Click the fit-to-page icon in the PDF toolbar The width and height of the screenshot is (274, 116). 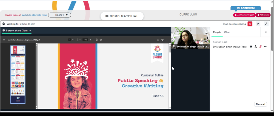[97, 40]
